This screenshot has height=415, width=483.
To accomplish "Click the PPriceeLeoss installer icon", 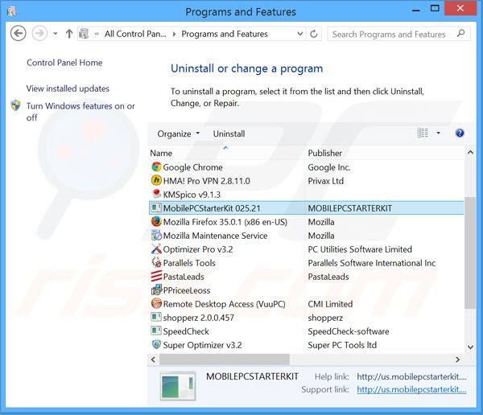I will [x=156, y=290].
